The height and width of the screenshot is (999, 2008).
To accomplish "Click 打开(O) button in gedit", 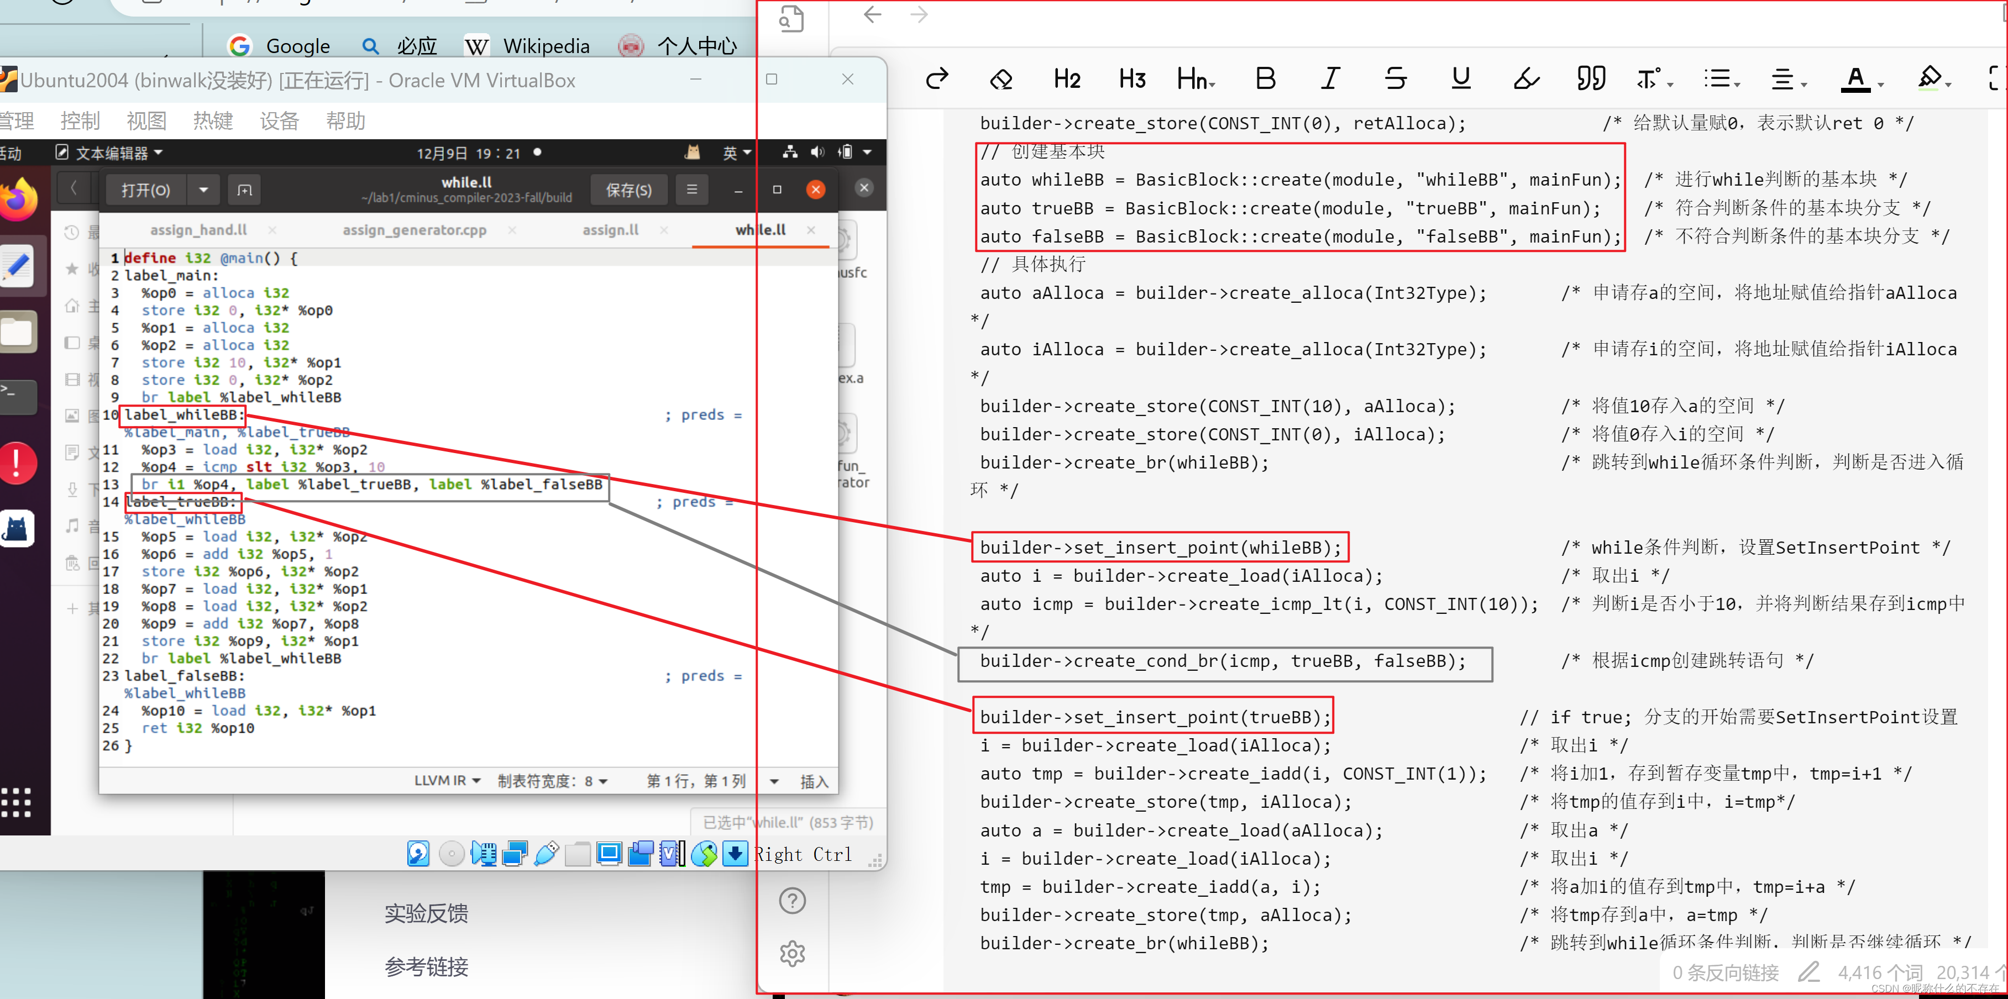I will [x=146, y=190].
